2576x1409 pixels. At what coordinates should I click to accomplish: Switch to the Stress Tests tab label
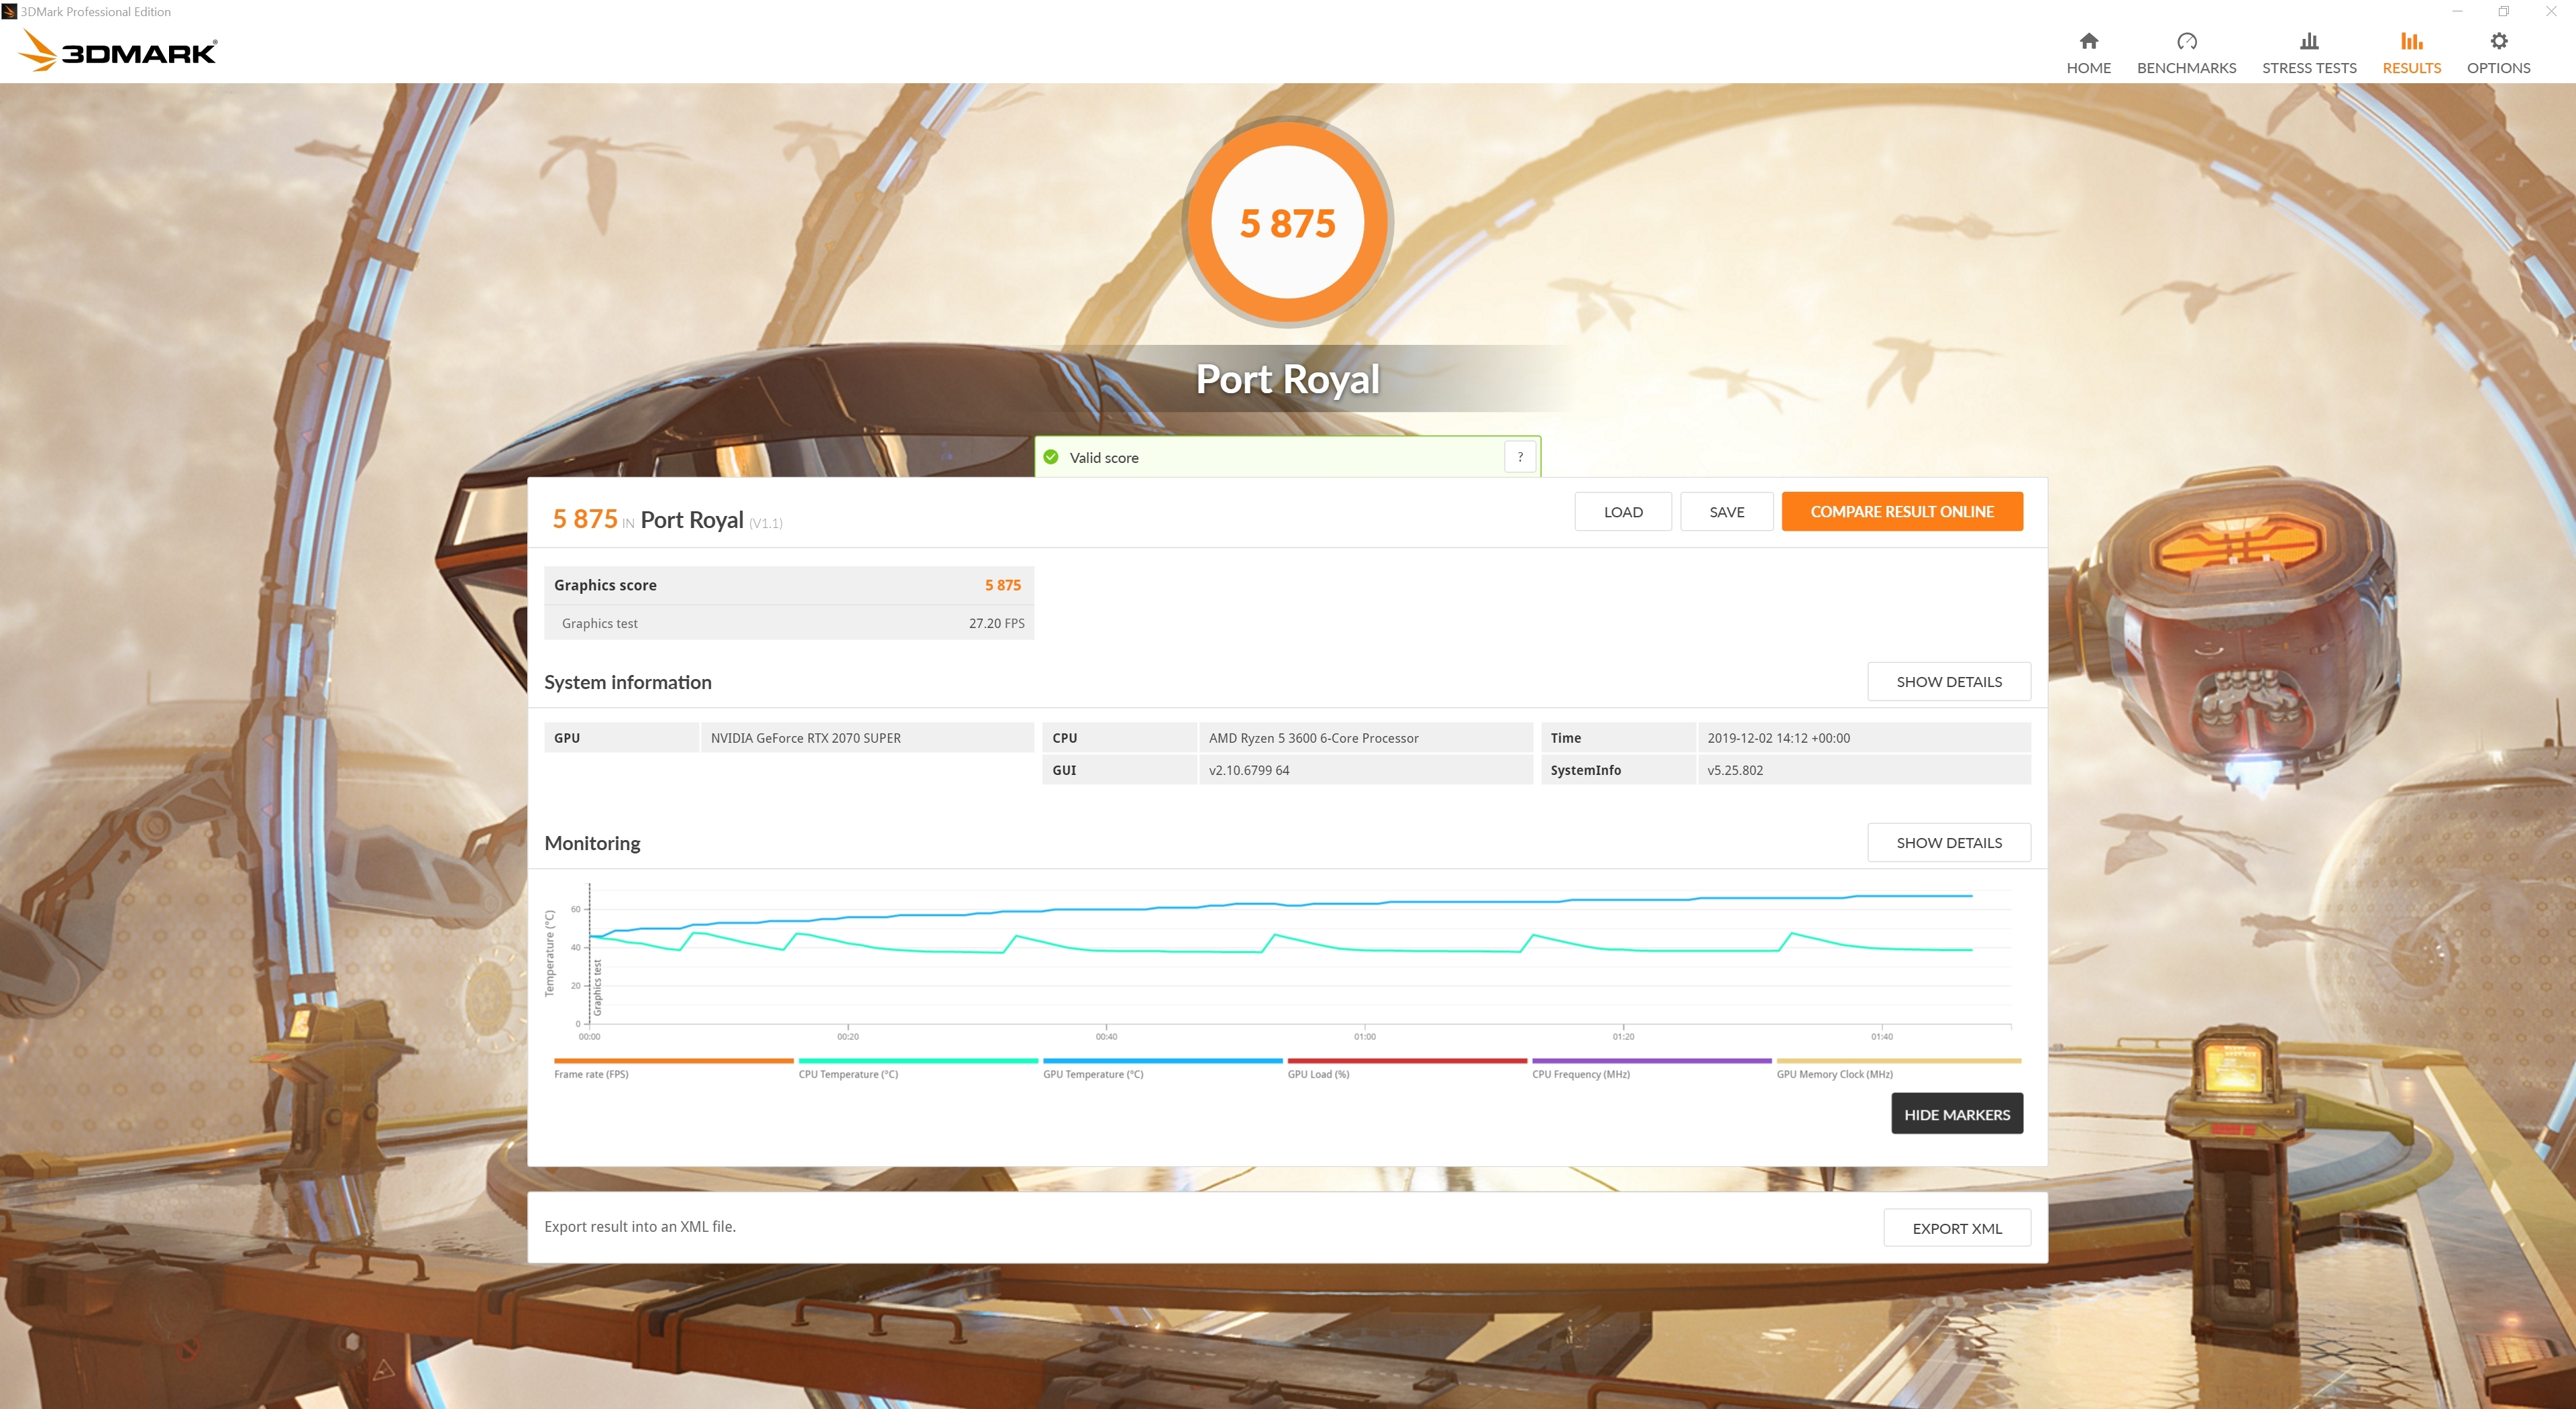[2308, 68]
